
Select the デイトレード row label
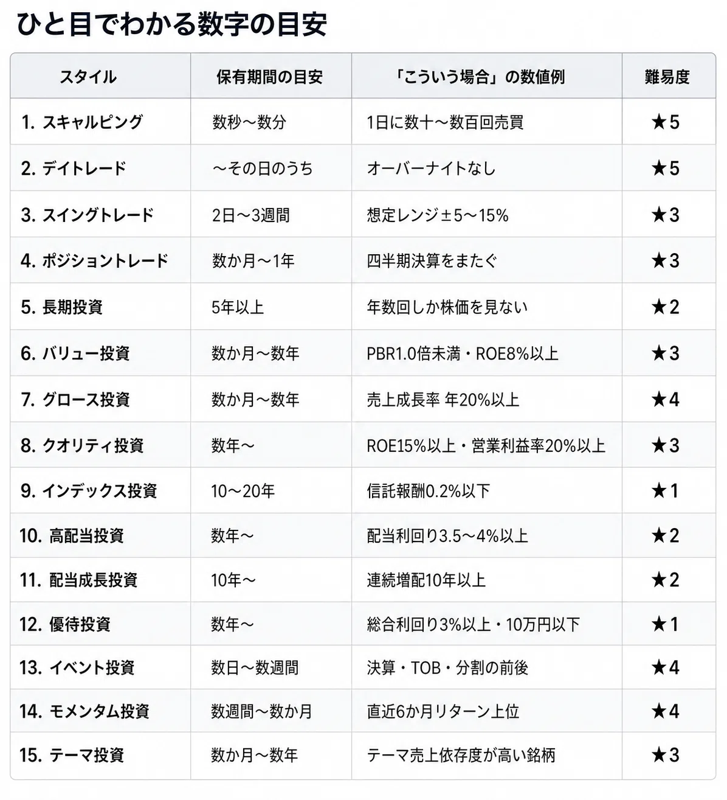74,169
